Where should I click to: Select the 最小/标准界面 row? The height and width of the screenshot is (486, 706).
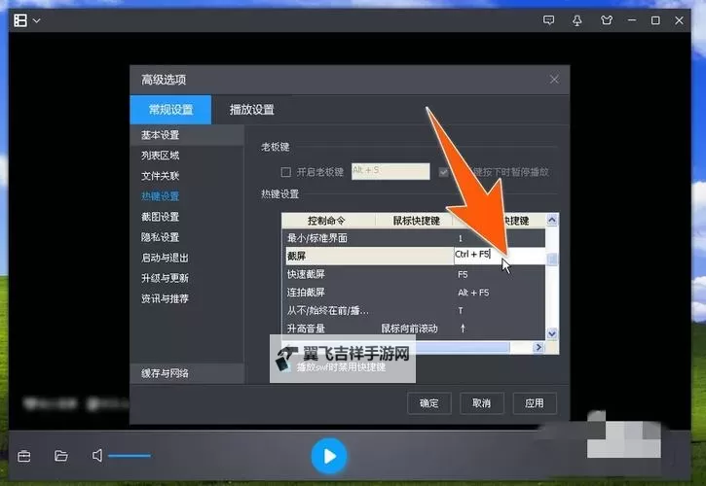413,238
